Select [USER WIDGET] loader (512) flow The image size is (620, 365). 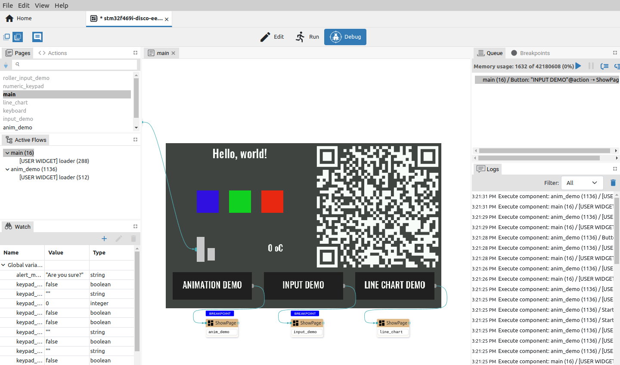(x=54, y=177)
